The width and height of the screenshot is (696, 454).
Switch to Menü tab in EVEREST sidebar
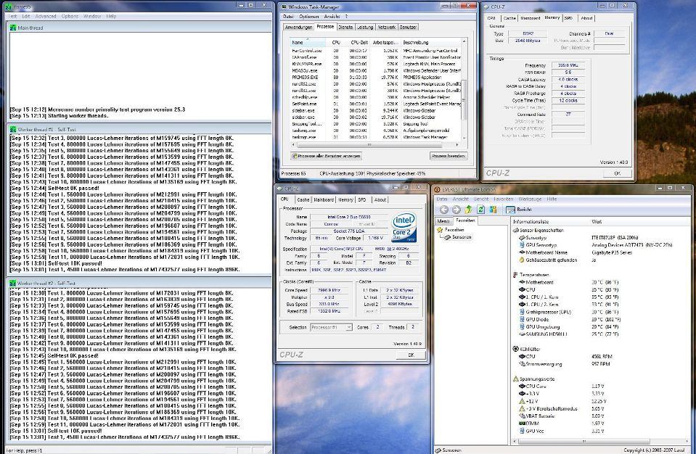coord(443,220)
